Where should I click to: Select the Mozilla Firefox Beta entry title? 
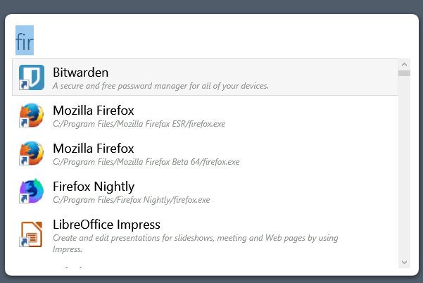coord(94,149)
